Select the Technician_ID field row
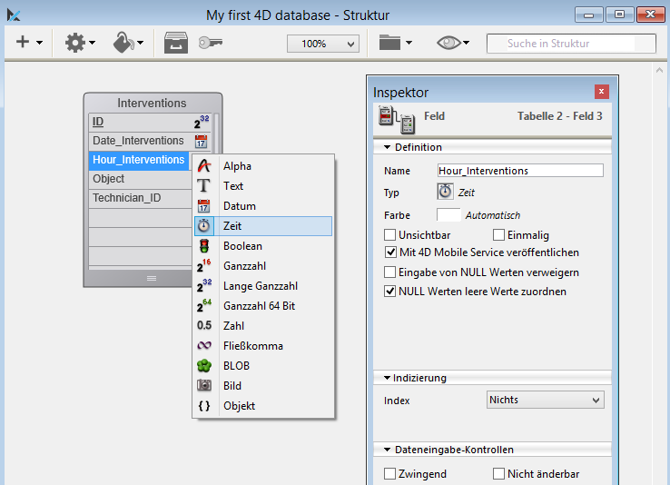 127,197
